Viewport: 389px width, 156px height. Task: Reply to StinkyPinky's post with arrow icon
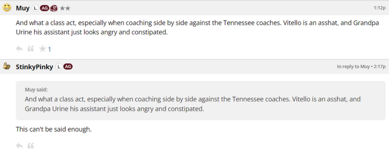click(19, 146)
